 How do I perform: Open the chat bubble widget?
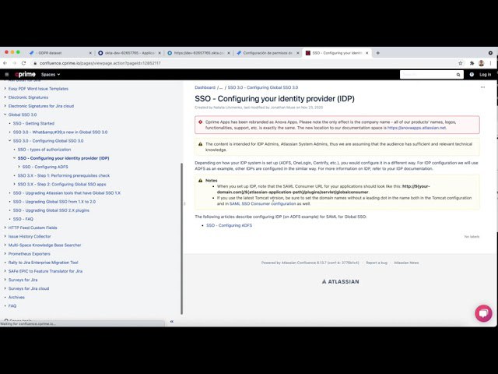pos(483,313)
